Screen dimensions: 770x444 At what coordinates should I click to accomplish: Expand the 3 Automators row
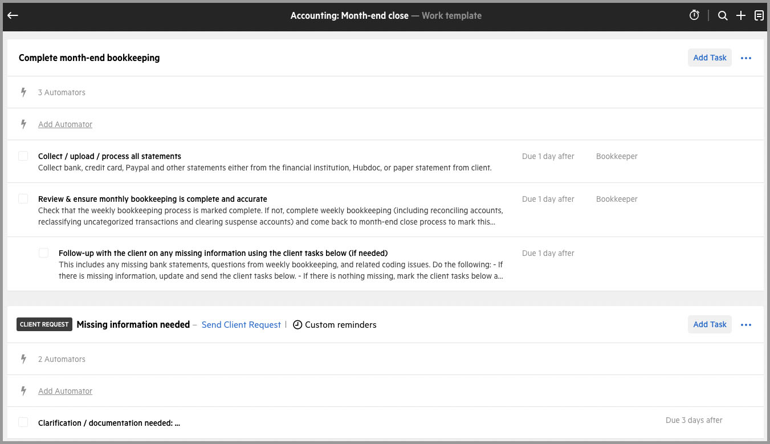click(62, 92)
